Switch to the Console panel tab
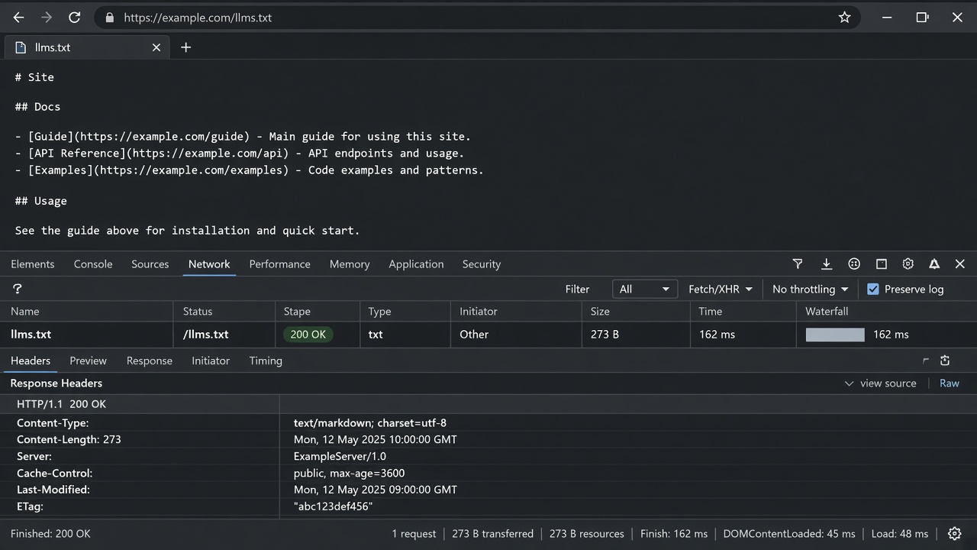 tap(93, 264)
